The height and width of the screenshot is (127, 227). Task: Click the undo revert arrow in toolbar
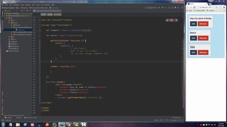(178, 8)
